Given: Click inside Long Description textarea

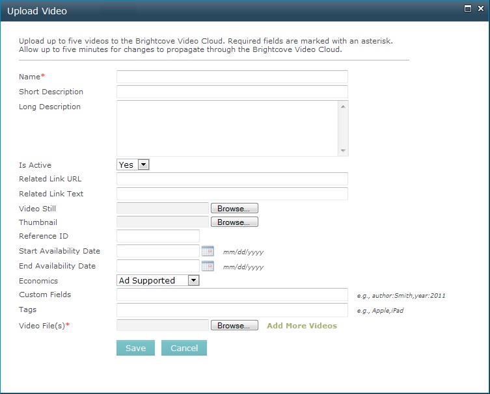Looking at the screenshot, I should click(228, 128).
